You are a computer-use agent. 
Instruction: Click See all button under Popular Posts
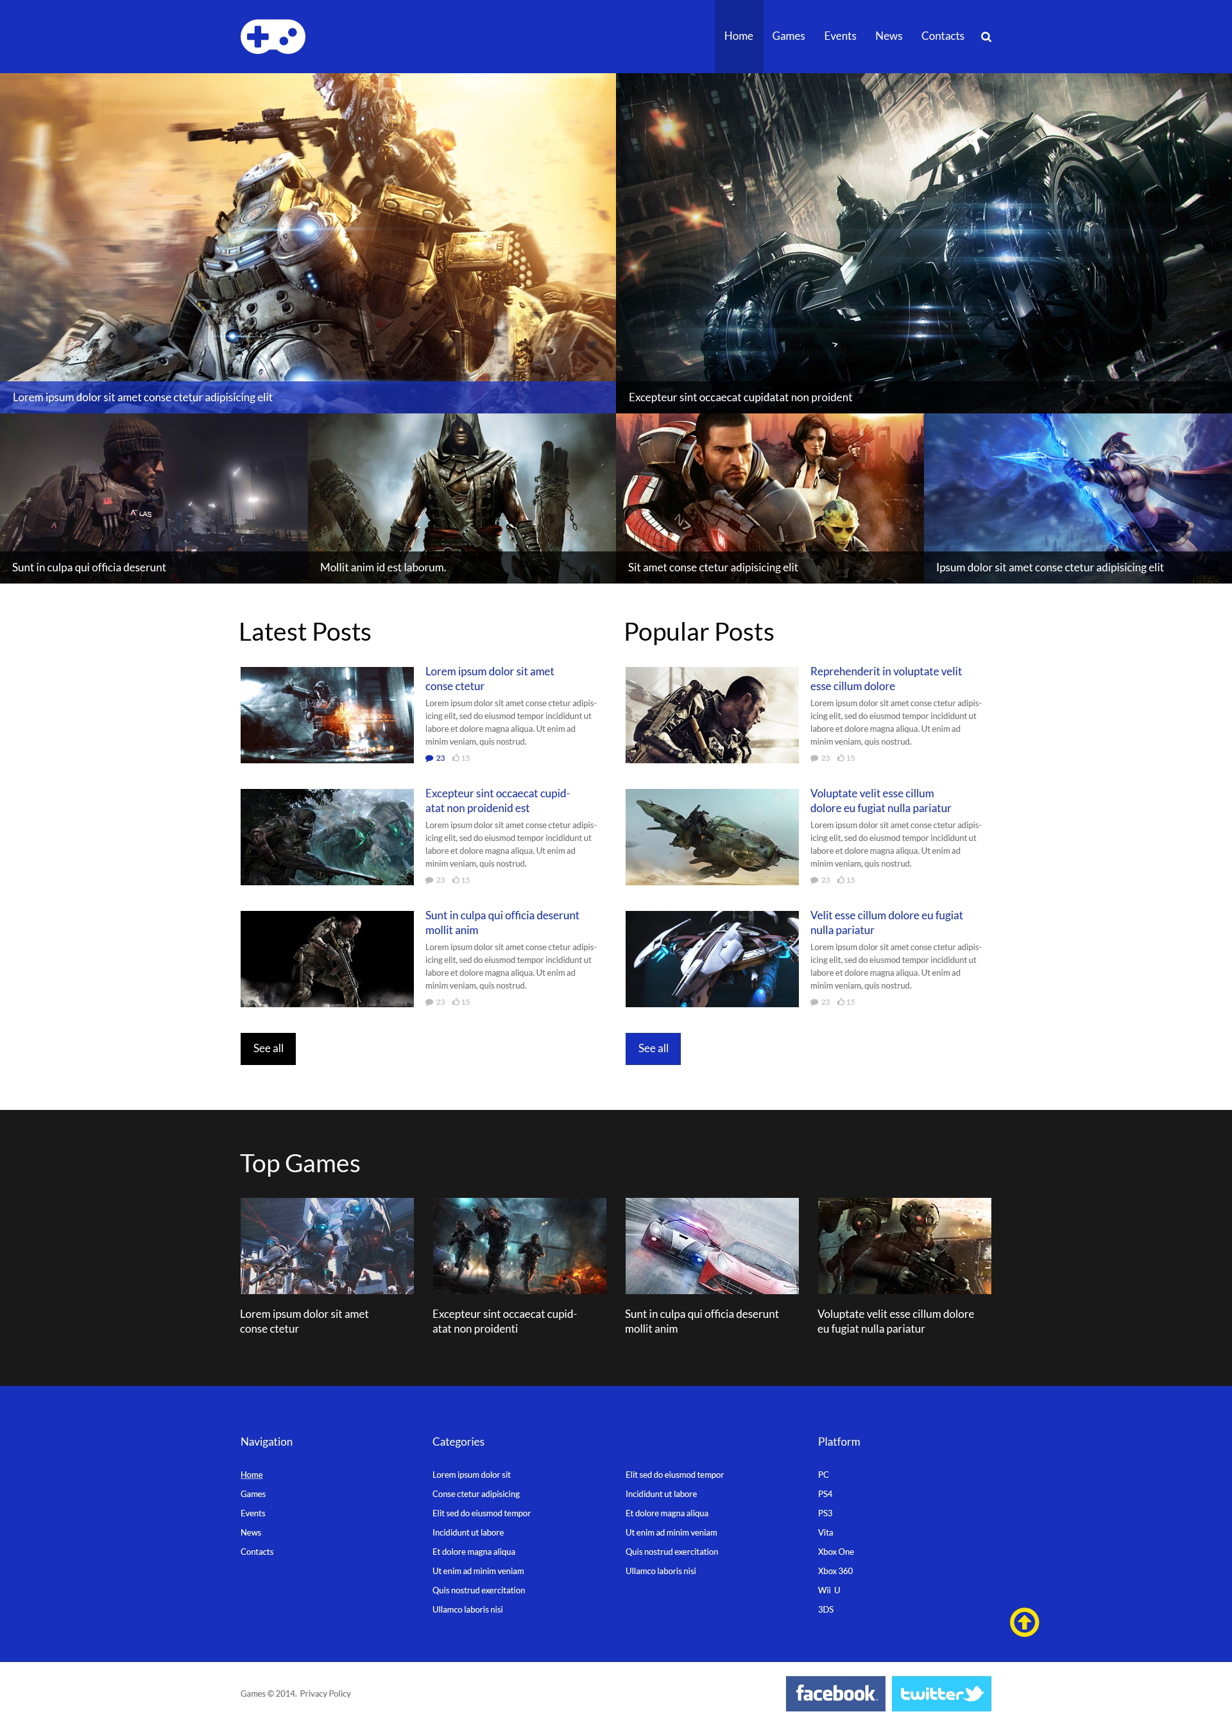tap(652, 1047)
